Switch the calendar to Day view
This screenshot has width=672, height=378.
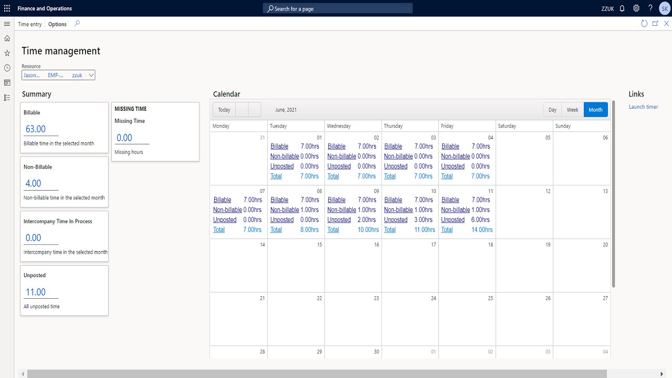point(552,110)
